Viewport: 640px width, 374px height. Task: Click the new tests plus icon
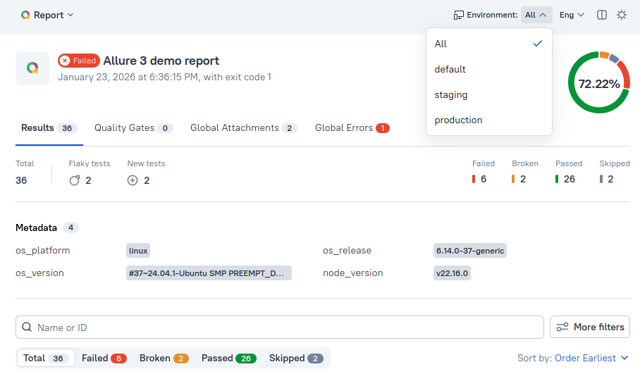point(133,180)
